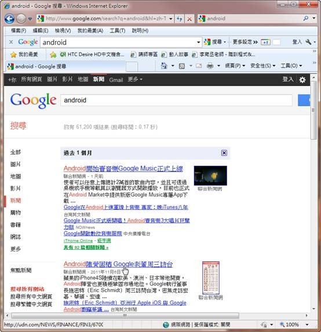Click the Google page search input field
Viewport: 321px width, 332px height.
[176, 100]
